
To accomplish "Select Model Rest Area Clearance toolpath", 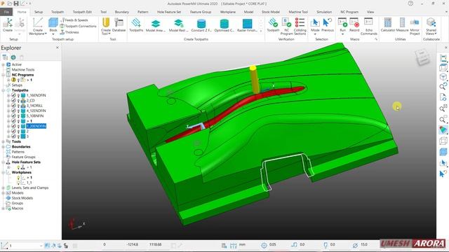I will [x=178, y=25].
